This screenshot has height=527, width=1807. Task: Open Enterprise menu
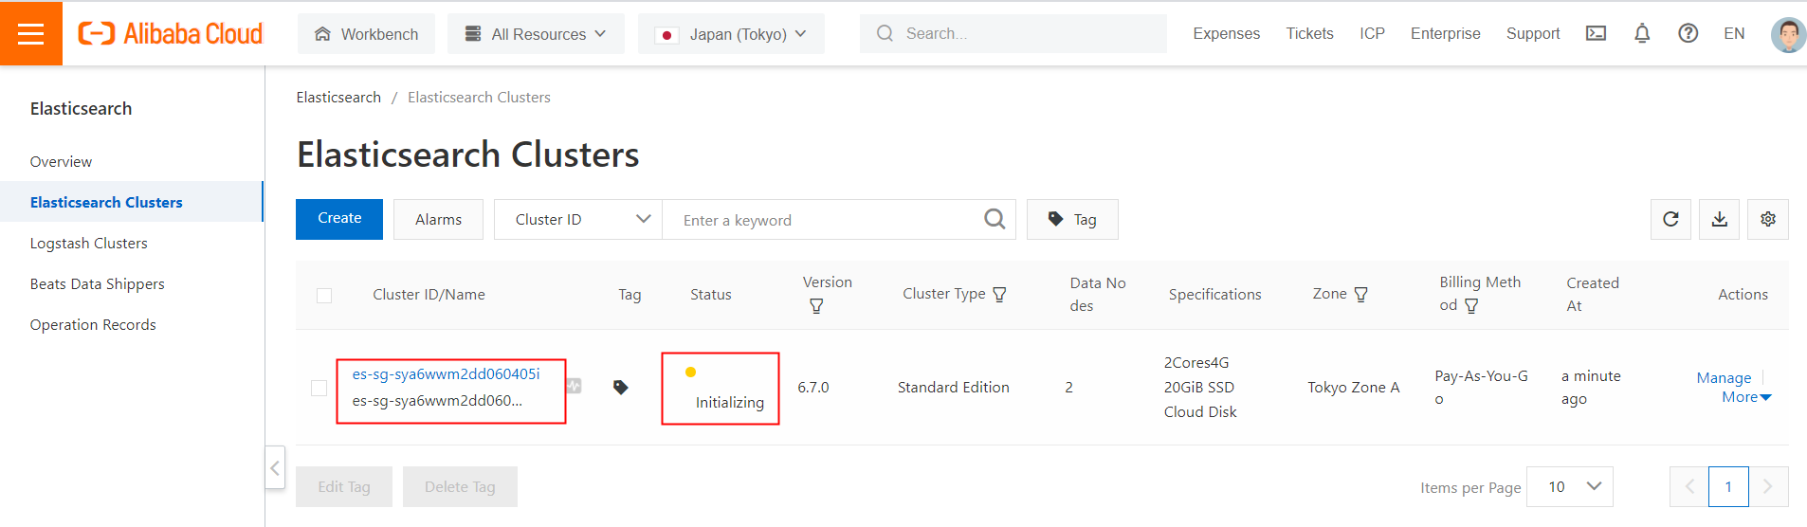1445,33
